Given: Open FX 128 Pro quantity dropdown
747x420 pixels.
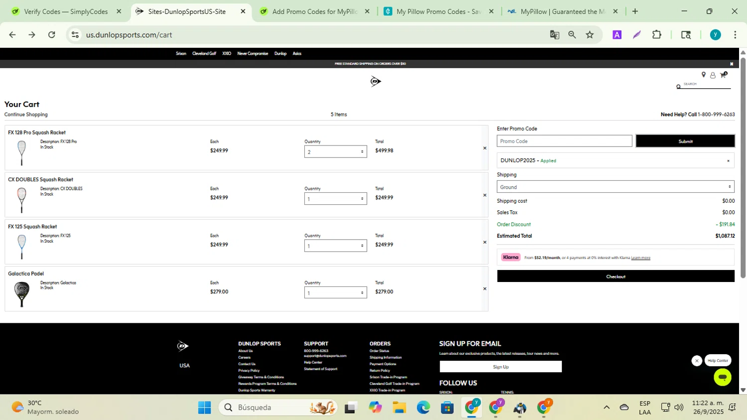Looking at the screenshot, I should 336,151.
